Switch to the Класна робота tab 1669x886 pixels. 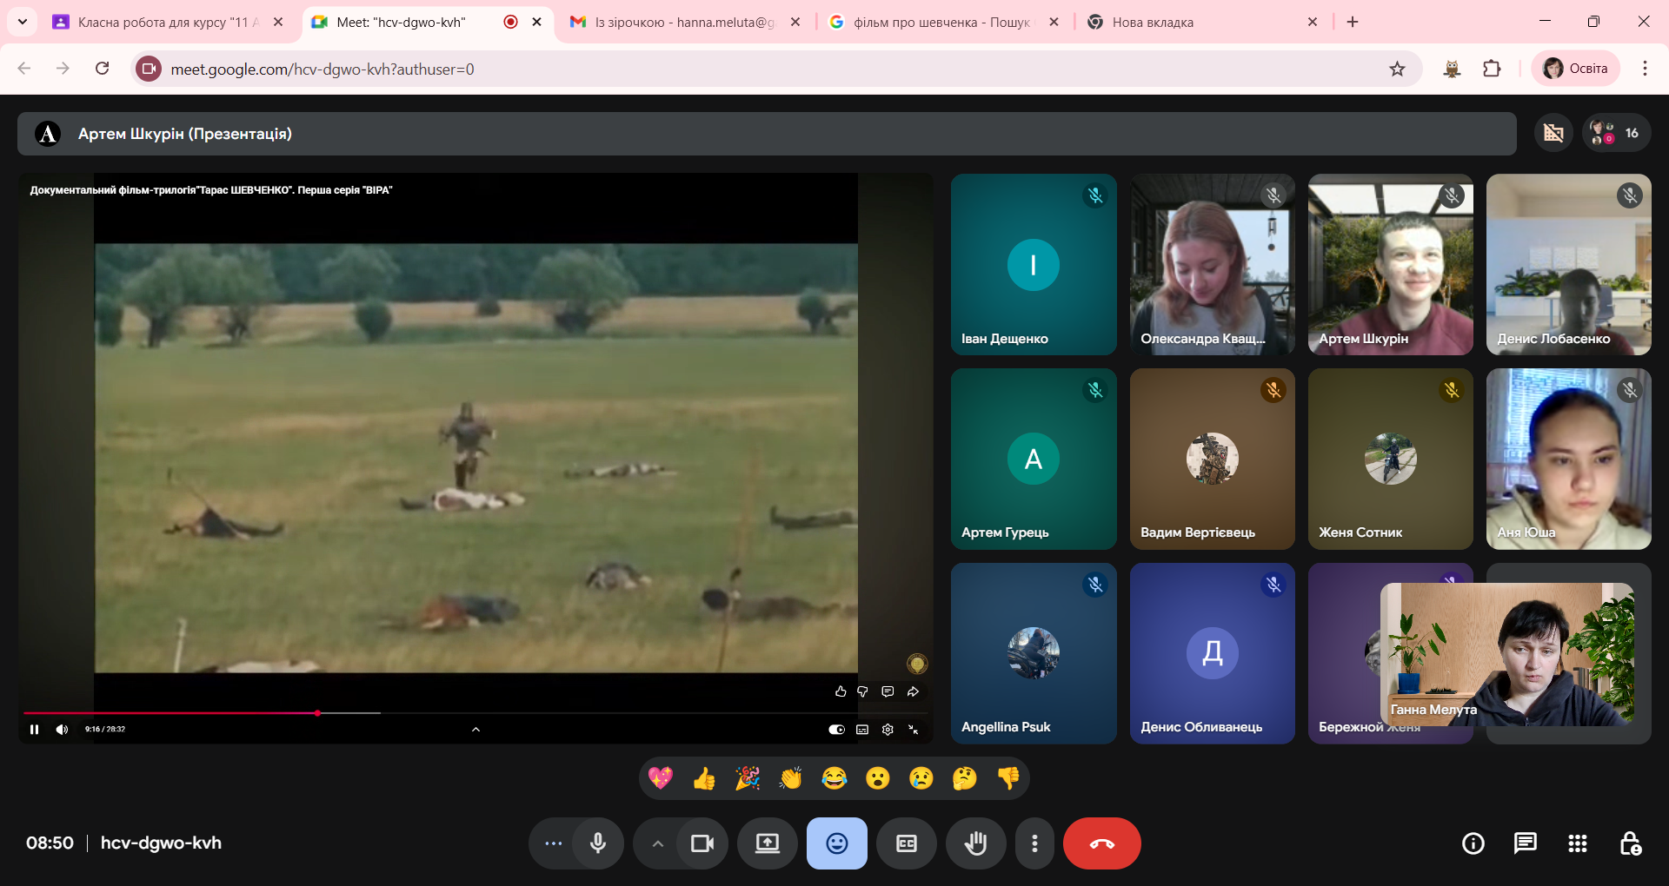(169, 22)
